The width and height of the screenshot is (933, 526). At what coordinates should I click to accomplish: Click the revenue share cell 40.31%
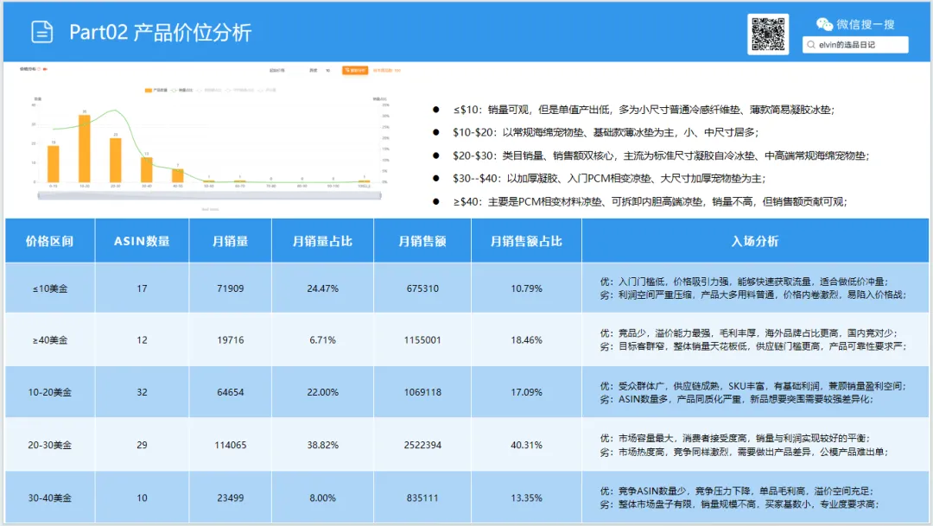pos(527,445)
